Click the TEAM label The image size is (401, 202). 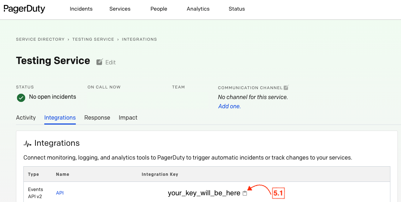(179, 87)
